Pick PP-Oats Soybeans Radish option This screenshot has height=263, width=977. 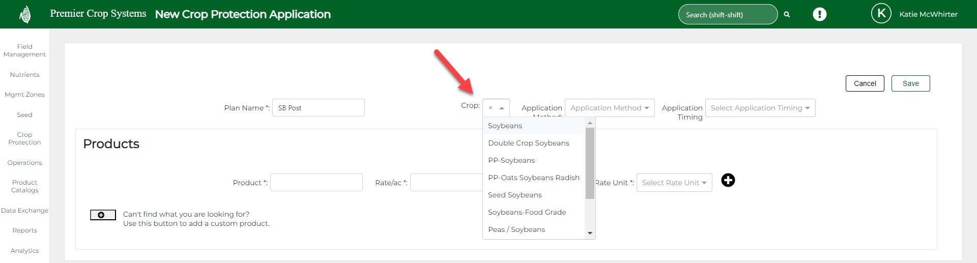click(533, 178)
